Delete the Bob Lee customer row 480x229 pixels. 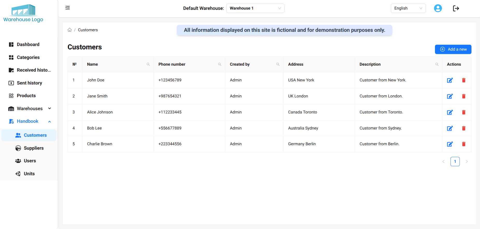point(464,128)
